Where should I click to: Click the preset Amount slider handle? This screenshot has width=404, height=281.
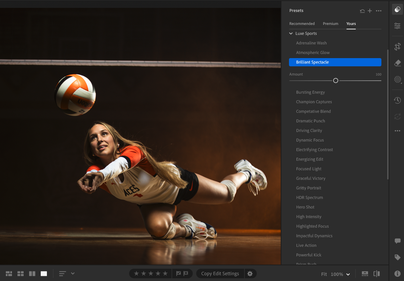coord(336,80)
